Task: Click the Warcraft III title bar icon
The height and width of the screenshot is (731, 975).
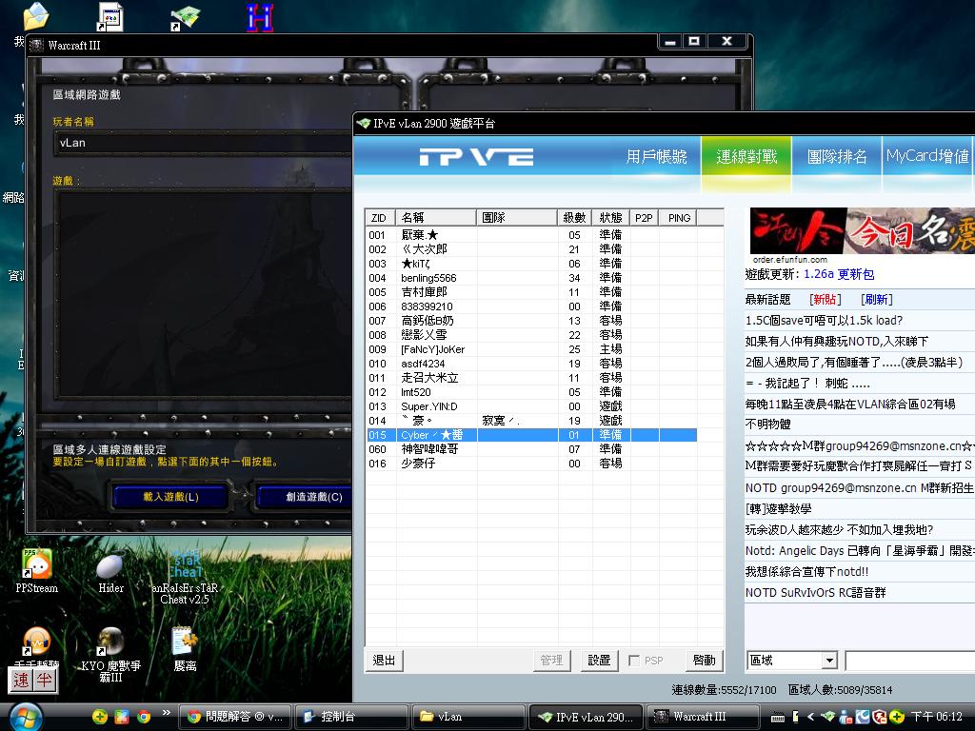Action: [37, 46]
